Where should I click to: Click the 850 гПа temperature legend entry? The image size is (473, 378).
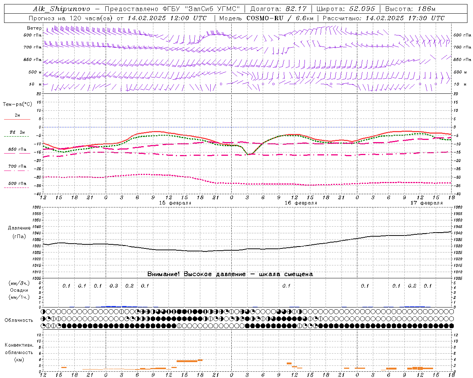coord(17,150)
